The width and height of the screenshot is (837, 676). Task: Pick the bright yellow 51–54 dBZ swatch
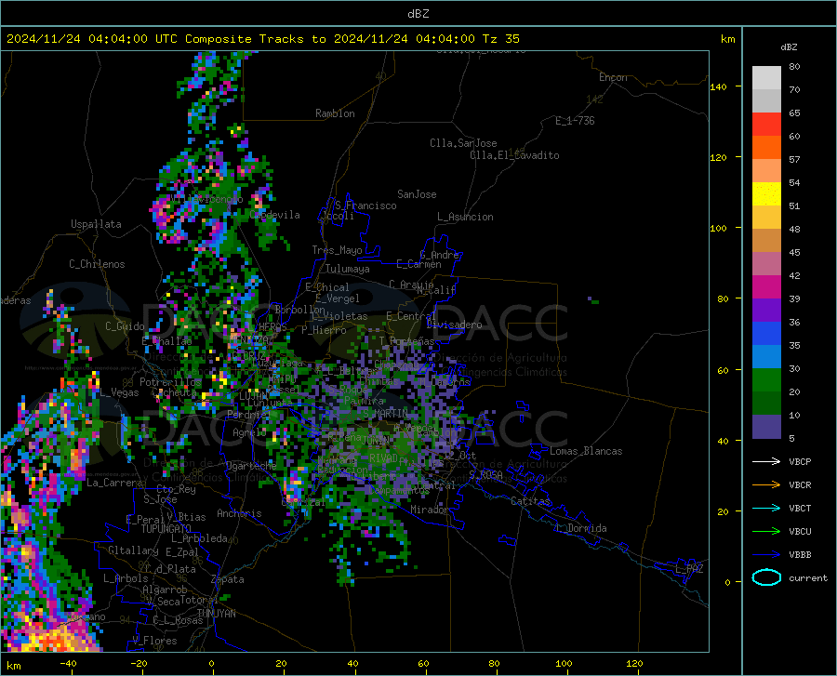pyautogui.click(x=766, y=194)
